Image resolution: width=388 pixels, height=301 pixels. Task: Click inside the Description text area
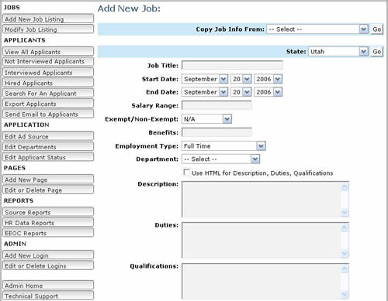262,199
